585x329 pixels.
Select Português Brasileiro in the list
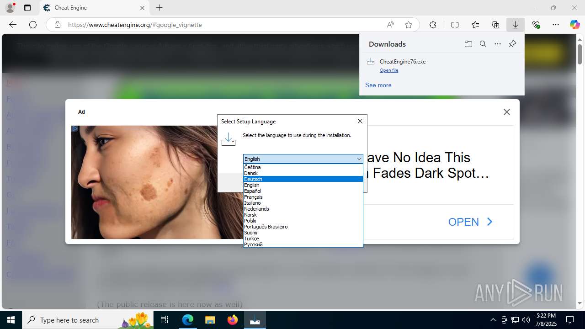tap(303, 227)
